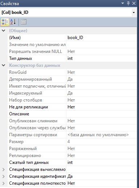Open window position menu arrow in title bar
Screen dimensions: 139x188
tap(123, 3)
